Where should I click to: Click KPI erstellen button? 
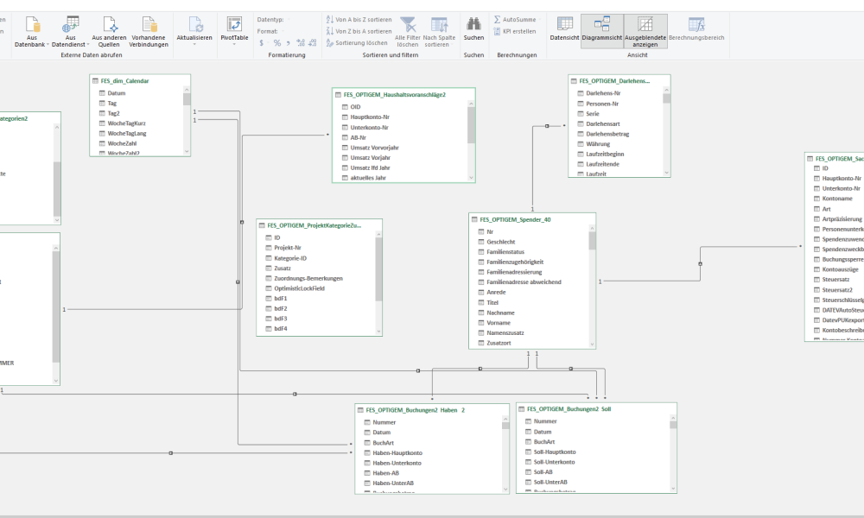coord(515,31)
